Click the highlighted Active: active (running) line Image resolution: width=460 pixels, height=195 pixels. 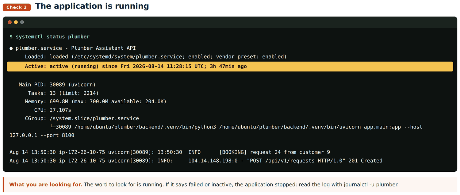pos(230,67)
